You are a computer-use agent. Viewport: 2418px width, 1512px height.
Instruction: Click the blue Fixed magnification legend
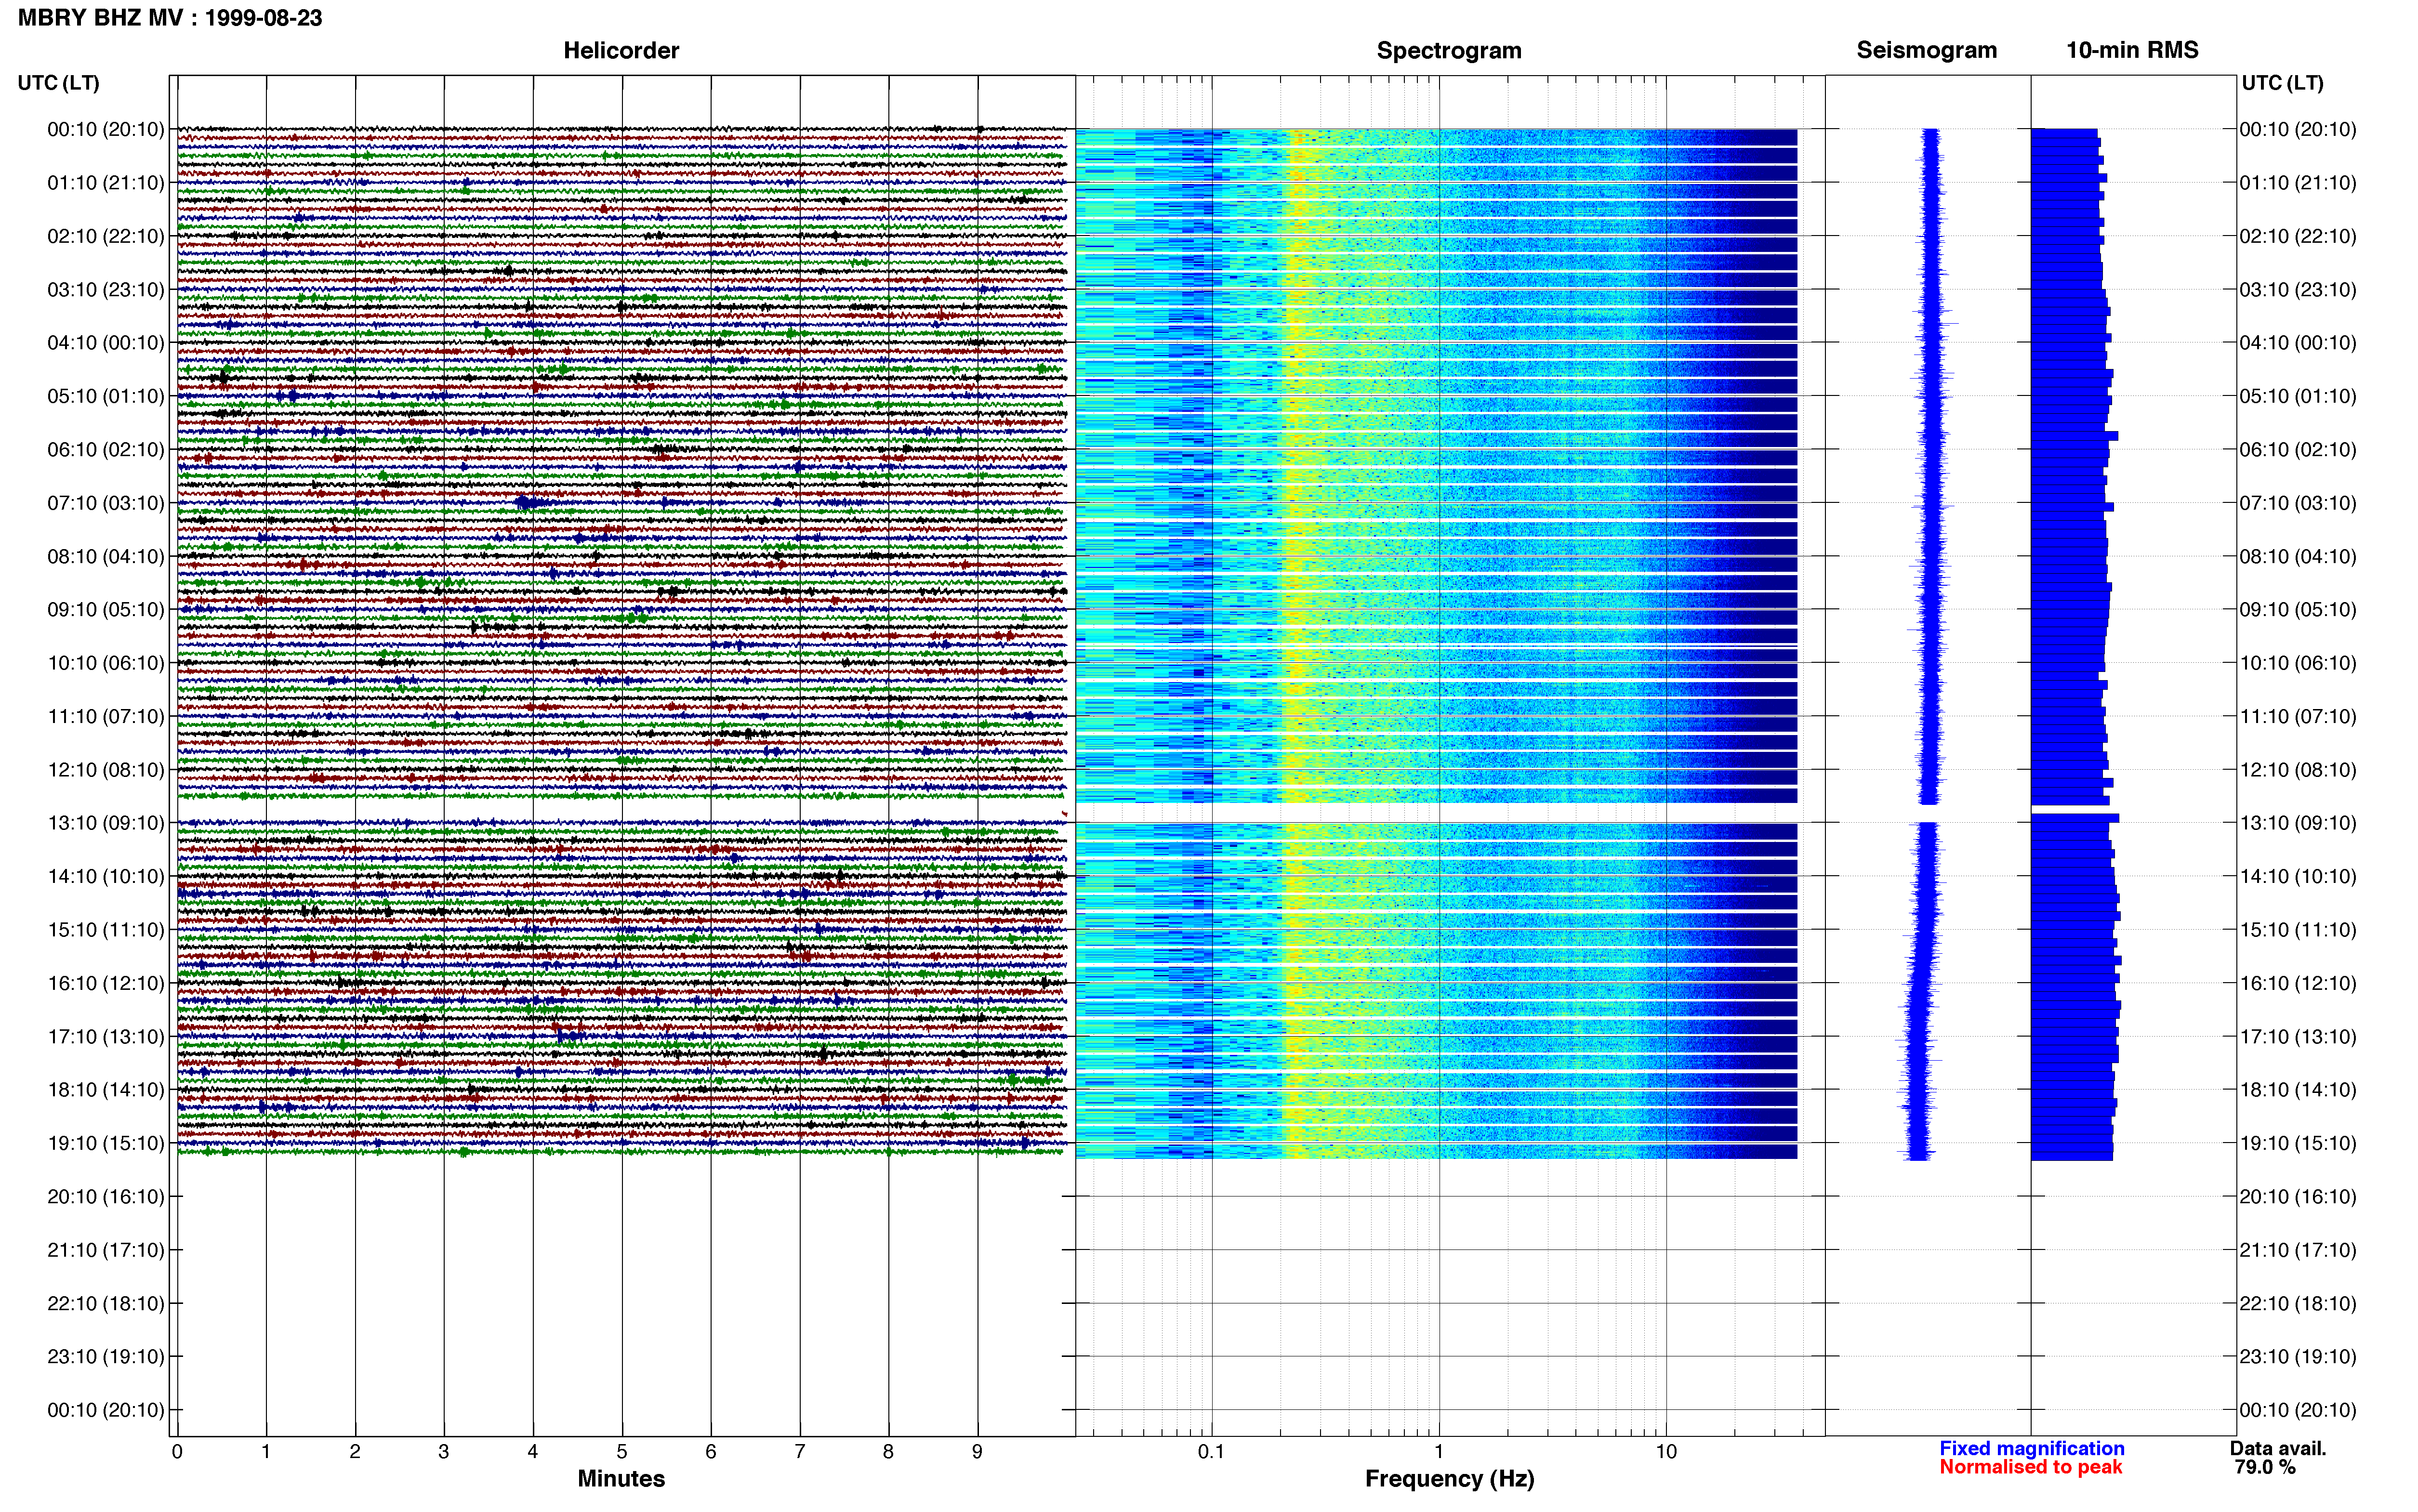click(x=2032, y=1449)
